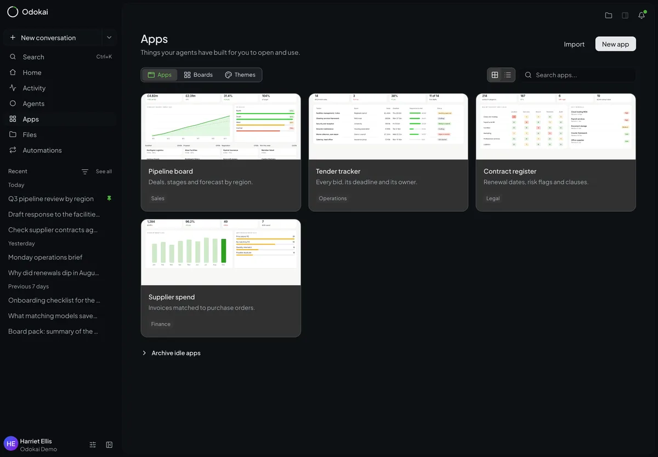Click the Recent filter icon

click(85, 172)
